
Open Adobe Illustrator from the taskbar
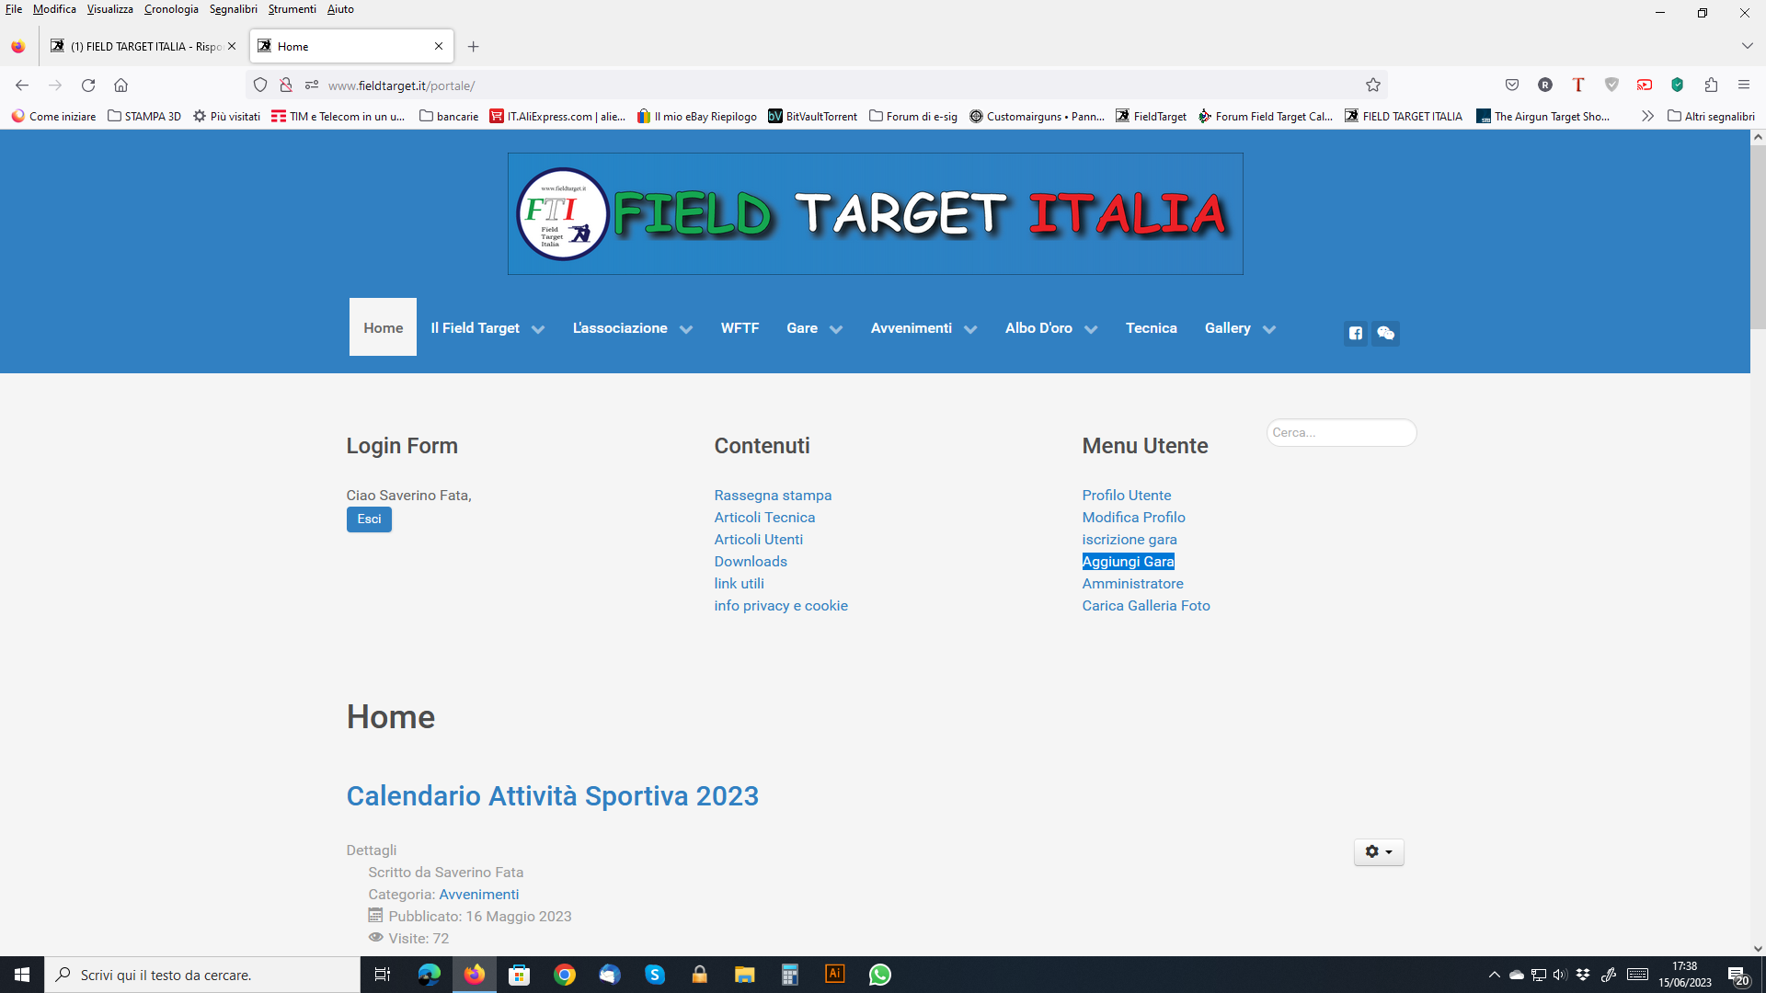[x=834, y=975]
